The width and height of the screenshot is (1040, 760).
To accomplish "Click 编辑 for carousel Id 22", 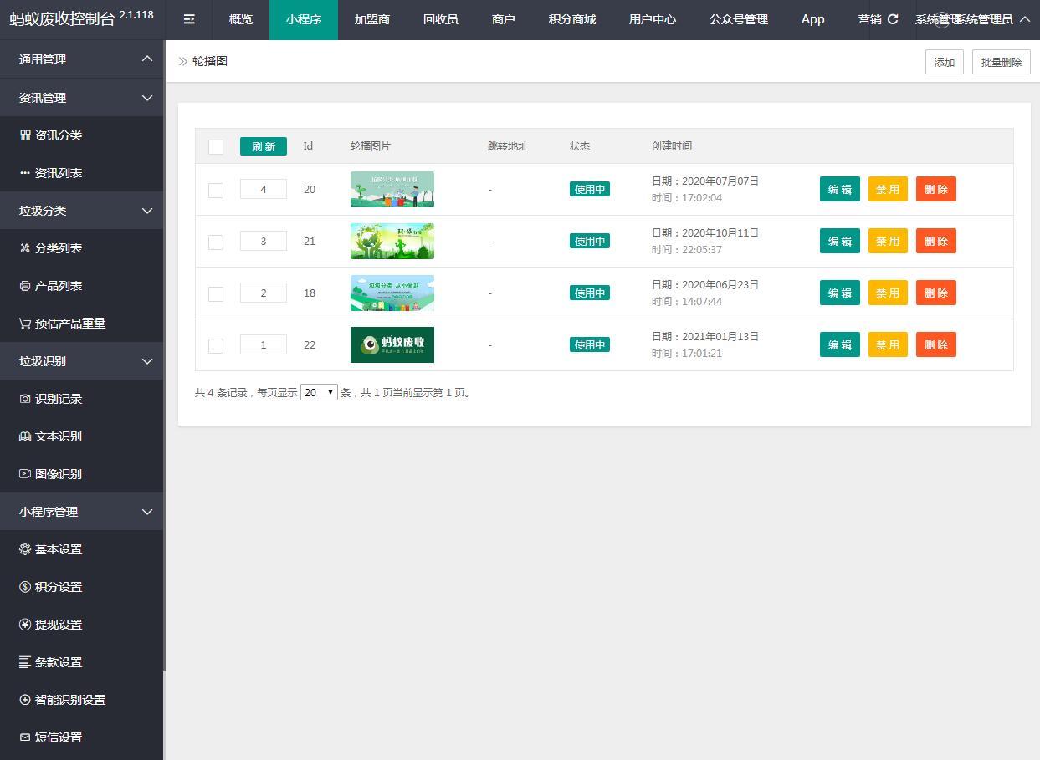I will [840, 344].
